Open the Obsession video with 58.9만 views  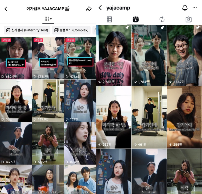click(48, 143)
